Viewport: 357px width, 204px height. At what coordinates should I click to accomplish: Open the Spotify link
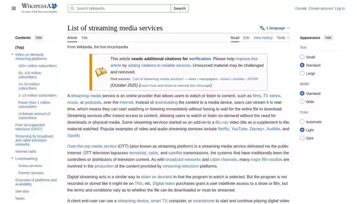[73, 135]
